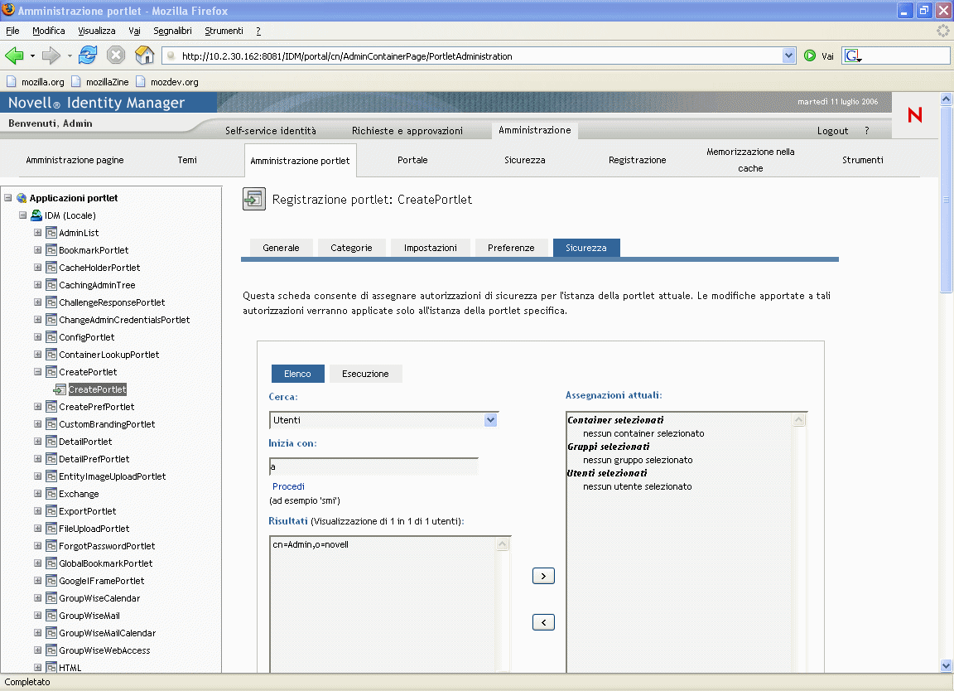
Task: Click the browser Forward arrow button
Action: [x=51, y=56]
